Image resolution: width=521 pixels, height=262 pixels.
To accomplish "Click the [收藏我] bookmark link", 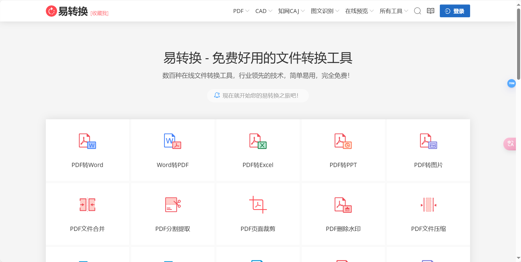I will [99, 13].
